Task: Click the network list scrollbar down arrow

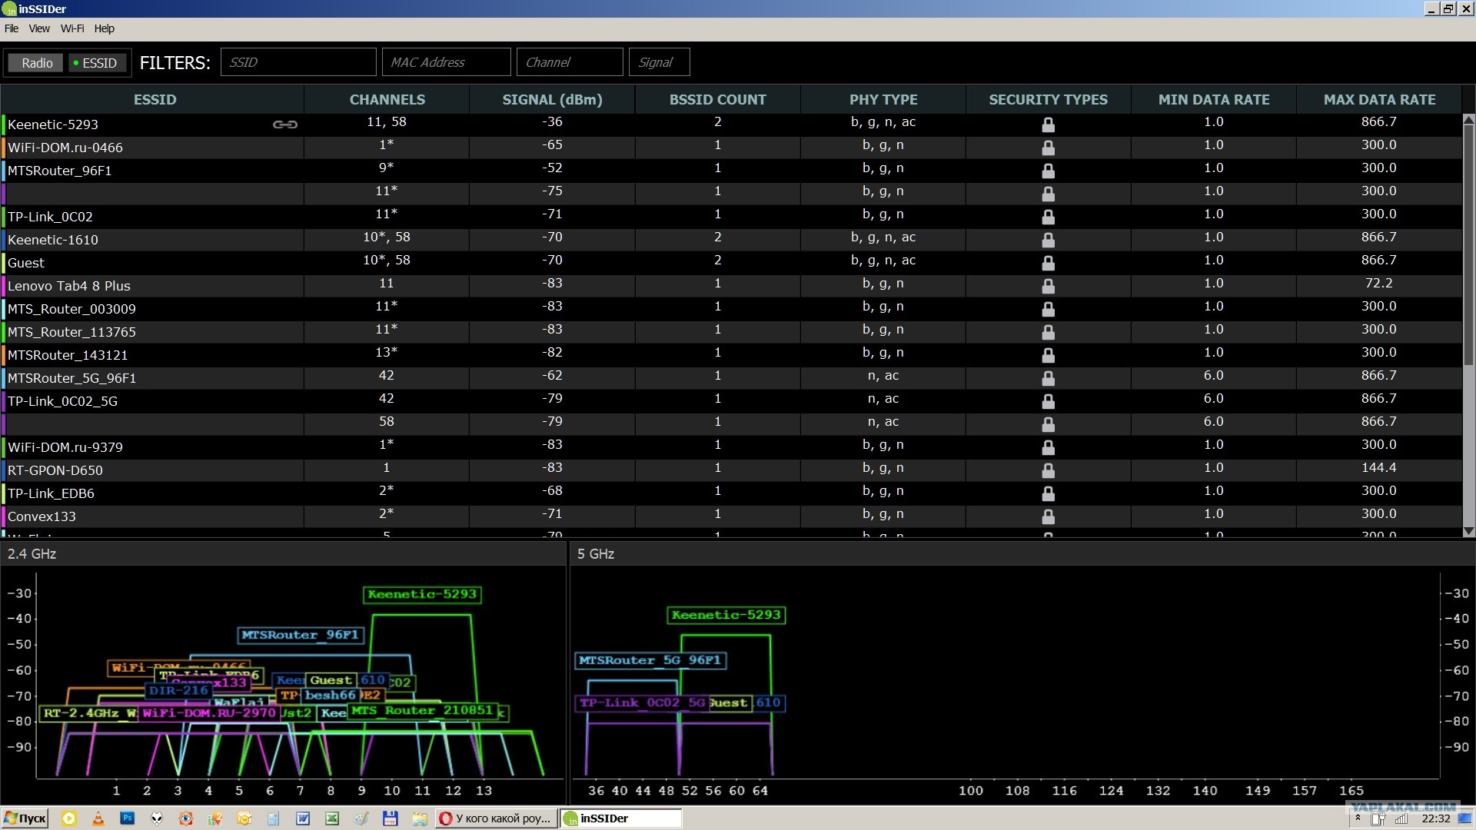Action: [1468, 531]
